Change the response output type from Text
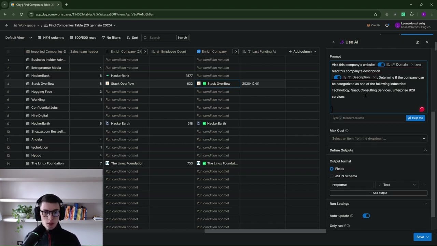The image size is (437, 246). point(397,185)
